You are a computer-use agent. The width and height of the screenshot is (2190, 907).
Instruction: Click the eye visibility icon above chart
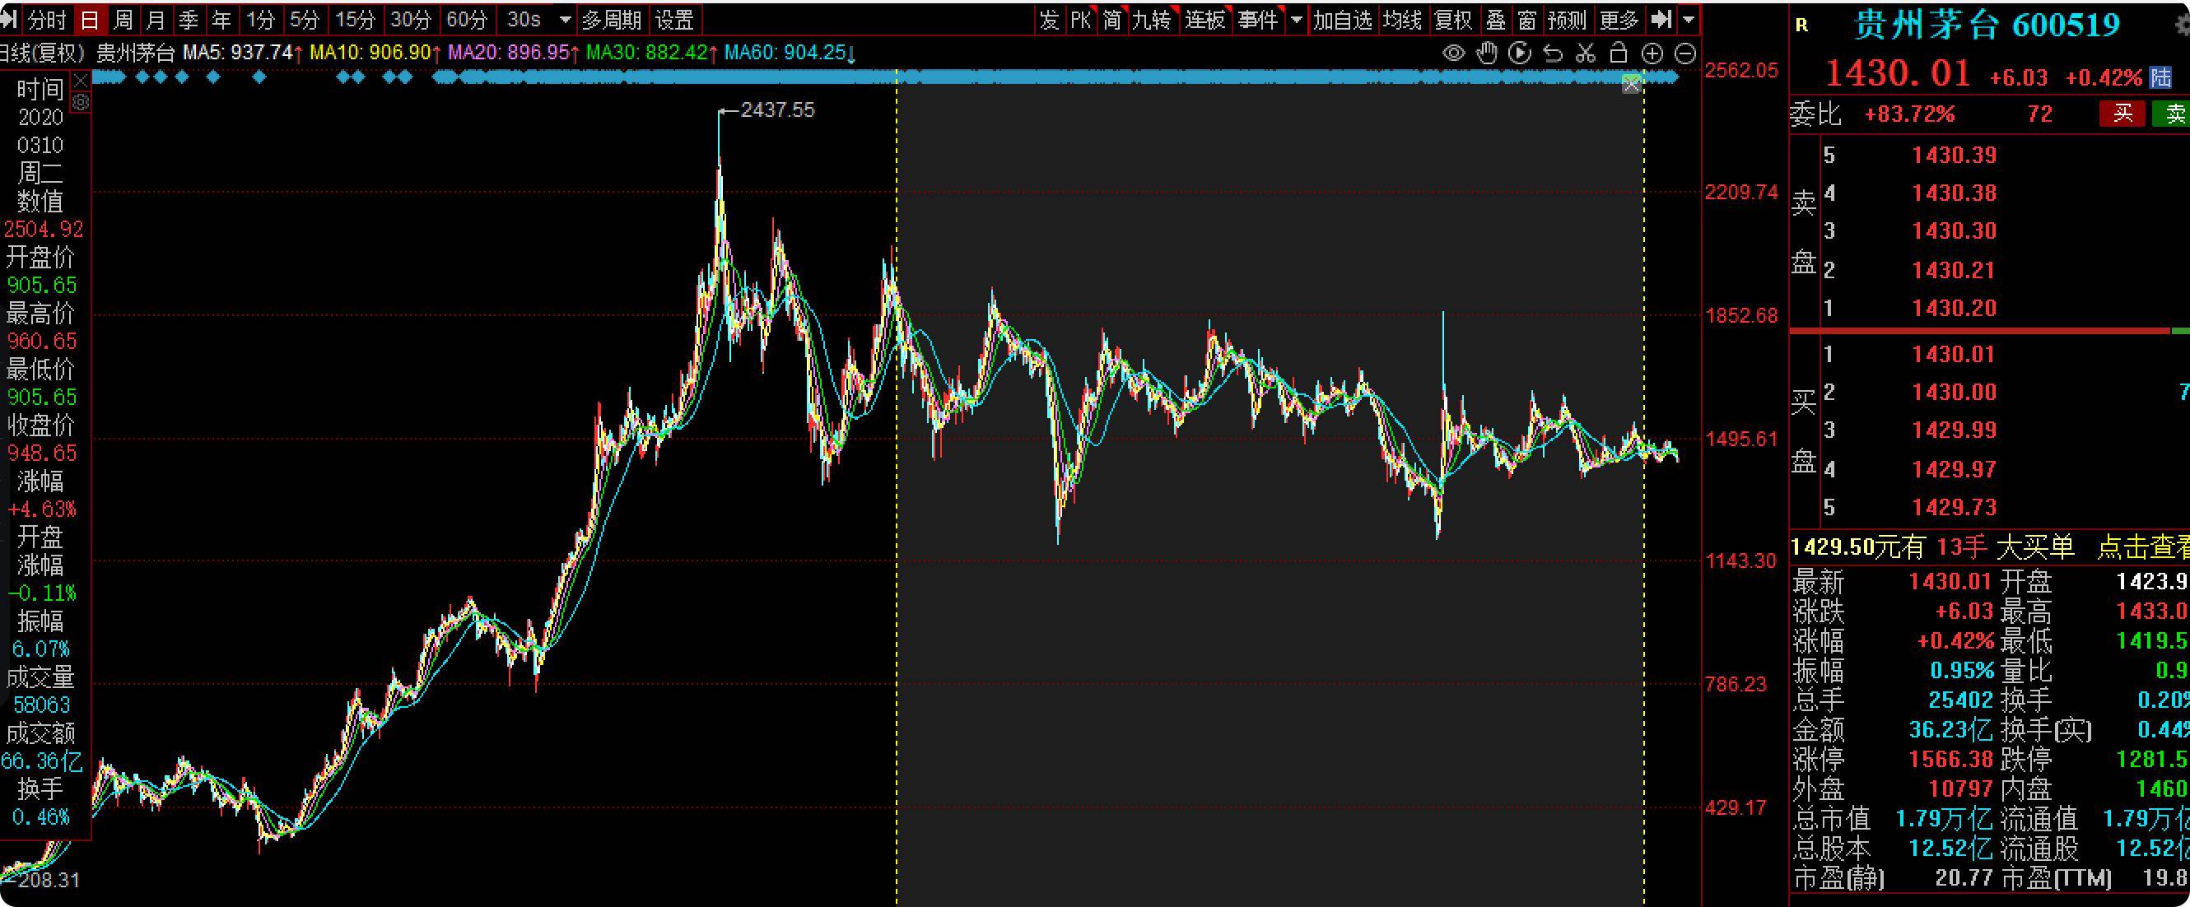tap(1454, 53)
